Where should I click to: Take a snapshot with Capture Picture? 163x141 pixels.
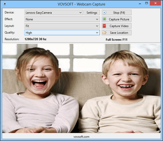(x=117, y=19)
